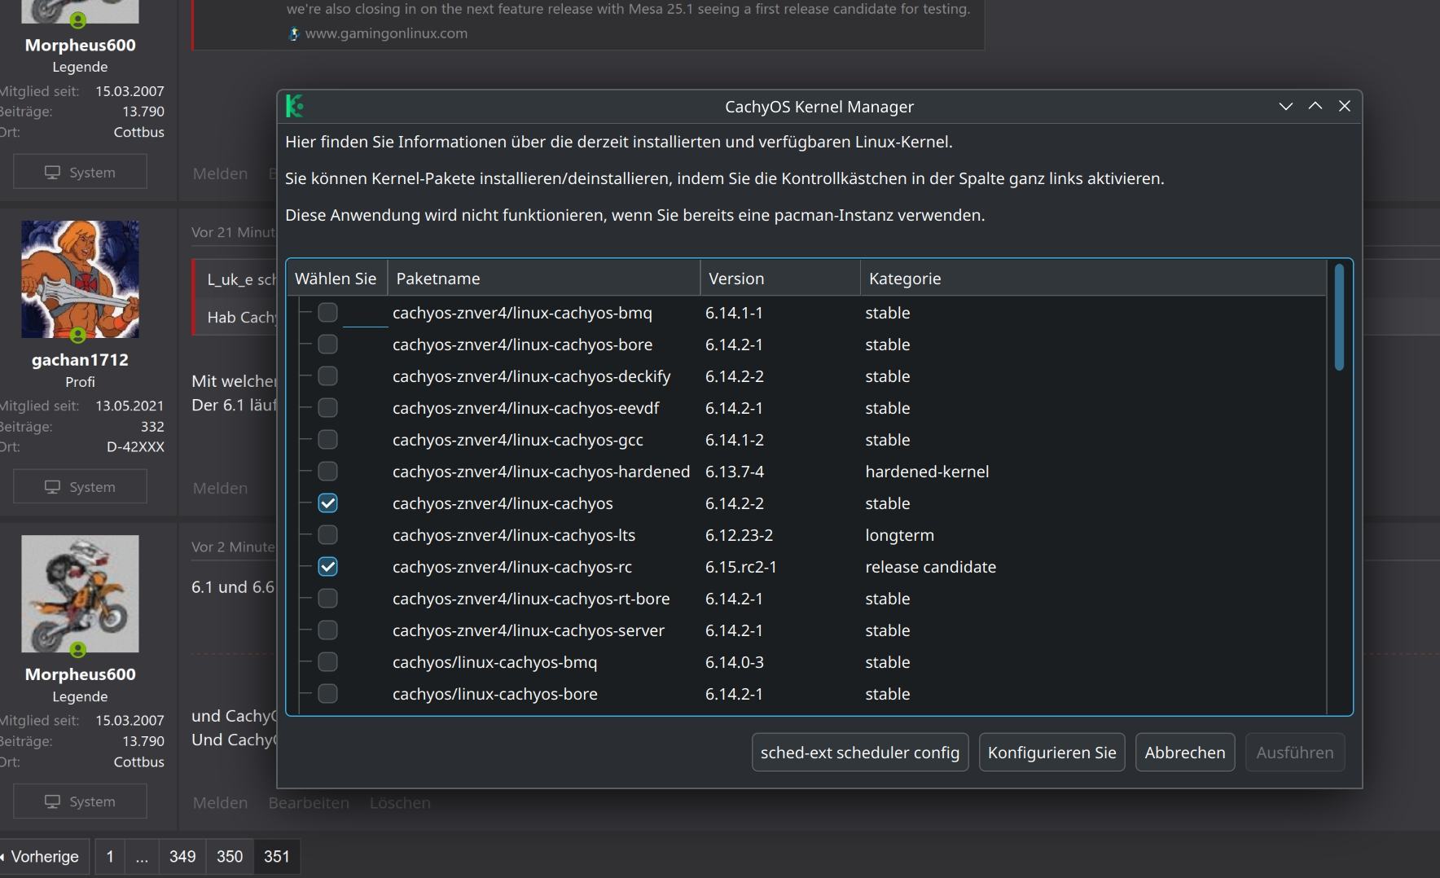This screenshot has height=878, width=1440.
Task: Uncheck the linux-cachyos-rc kernel checkbox
Action: 327,566
